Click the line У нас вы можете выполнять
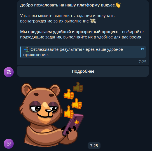 67,16
